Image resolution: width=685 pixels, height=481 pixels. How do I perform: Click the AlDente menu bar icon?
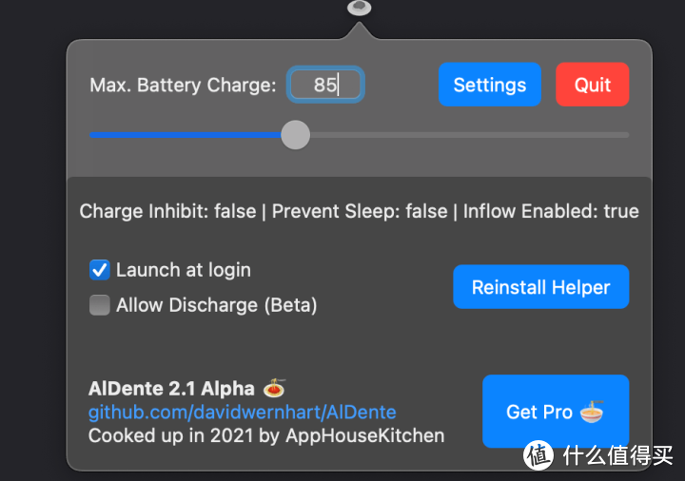(360, 8)
